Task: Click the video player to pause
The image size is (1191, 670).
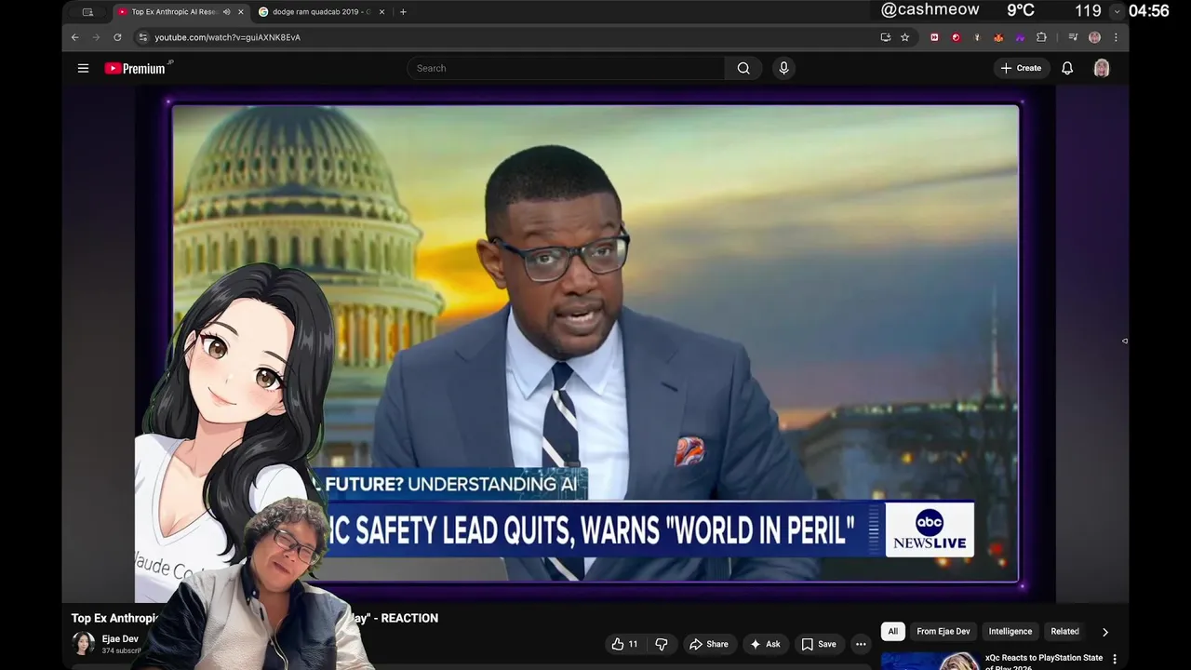Action: (x=595, y=342)
